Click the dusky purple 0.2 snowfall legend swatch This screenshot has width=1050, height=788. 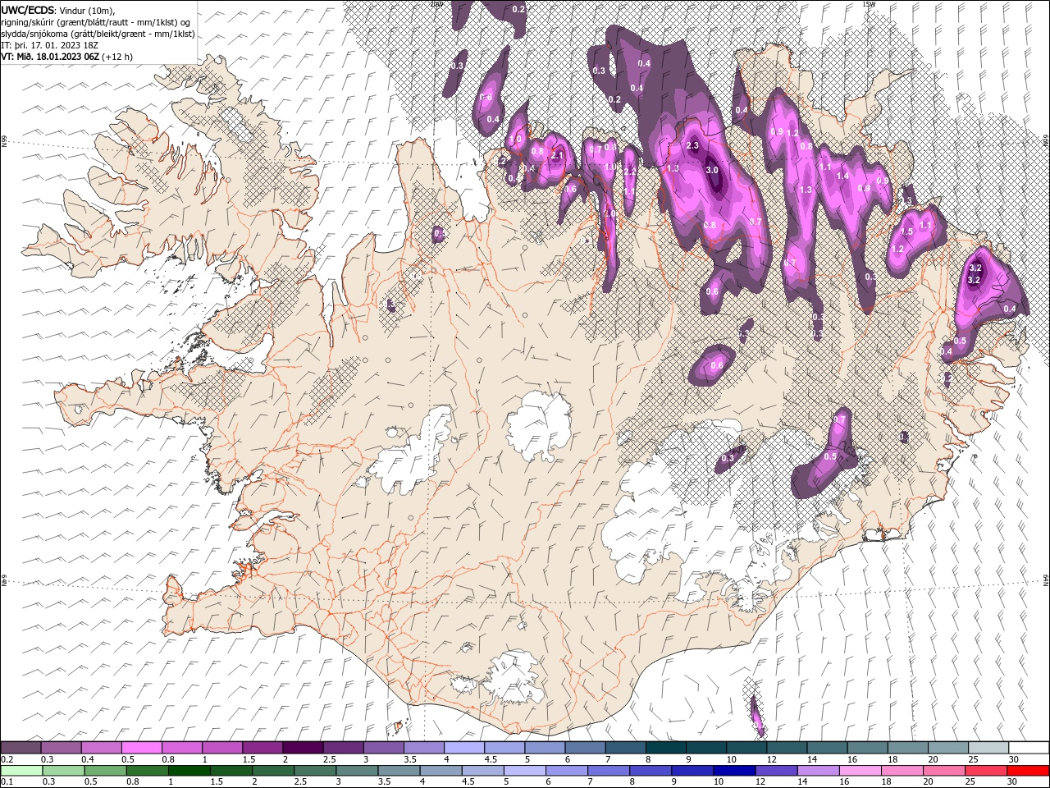(x=21, y=748)
